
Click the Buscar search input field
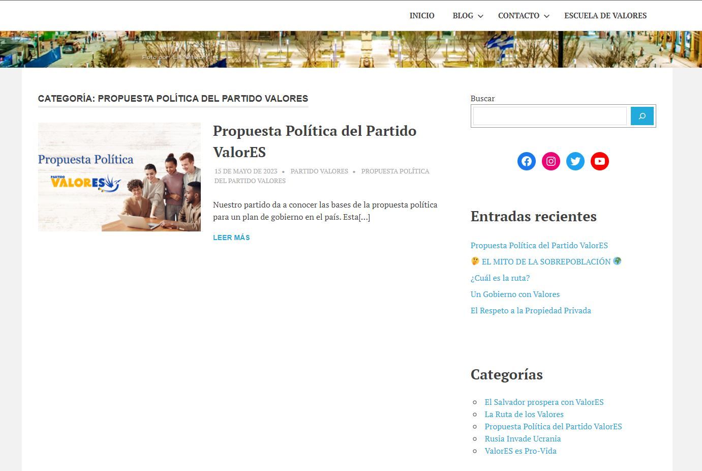point(550,116)
